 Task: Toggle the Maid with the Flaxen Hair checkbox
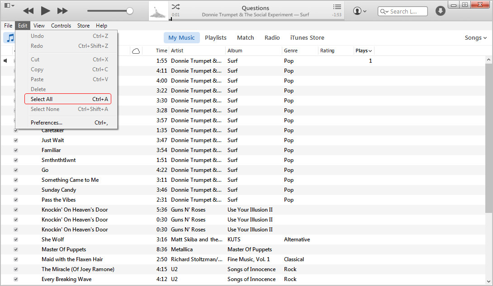tap(16, 259)
